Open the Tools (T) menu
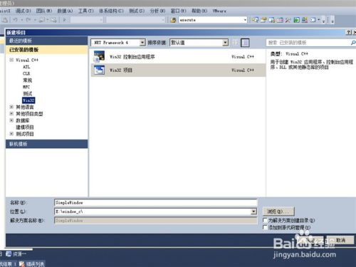Image resolution: width=356 pixels, height=267 pixels. pos(86,11)
